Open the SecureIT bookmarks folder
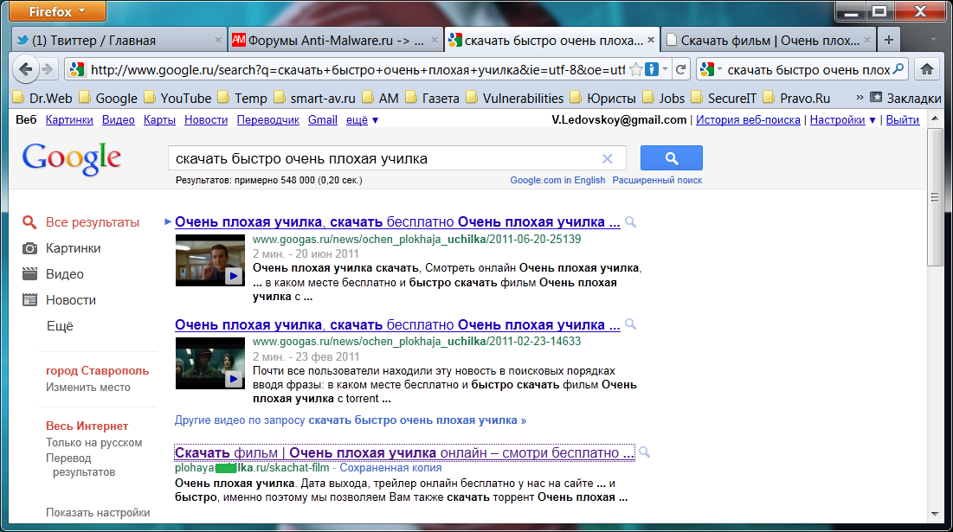The height and width of the screenshot is (532, 953). pyautogui.click(x=724, y=98)
